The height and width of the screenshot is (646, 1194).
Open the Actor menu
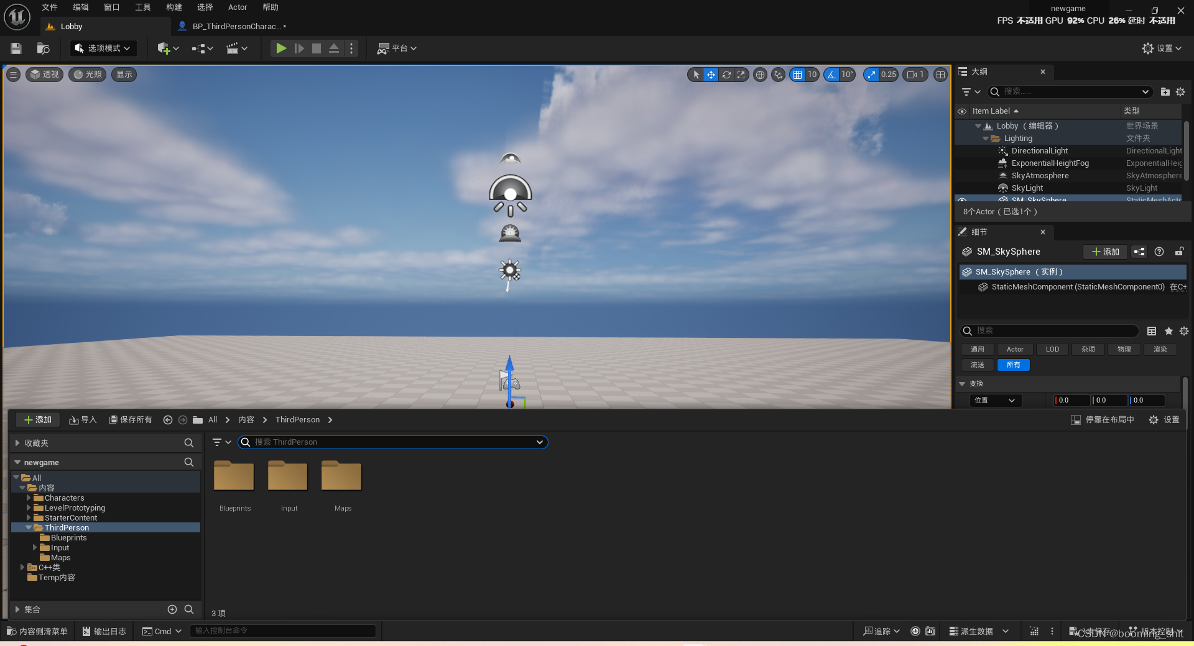click(238, 7)
